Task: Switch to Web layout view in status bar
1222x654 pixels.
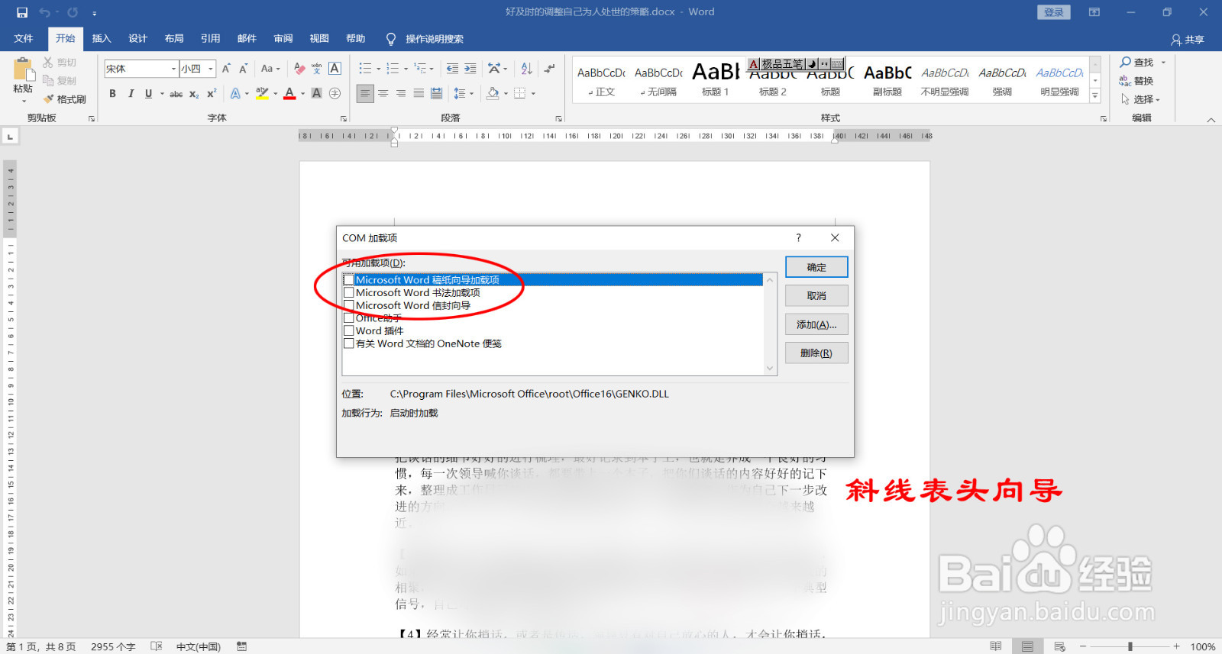Action: [1059, 646]
